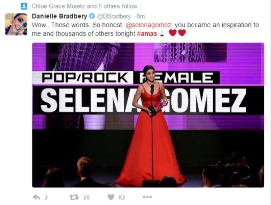Click the reply count 2
The height and width of the screenshot is (205, 271).
pos(46,197)
